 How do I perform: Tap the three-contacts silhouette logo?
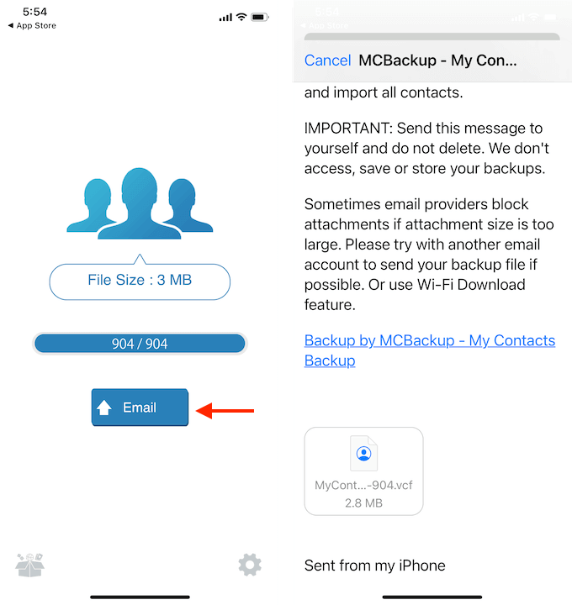pos(140,203)
